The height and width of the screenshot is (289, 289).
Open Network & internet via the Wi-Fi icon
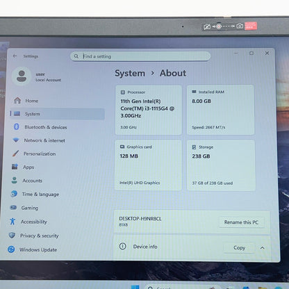point(16,140)
